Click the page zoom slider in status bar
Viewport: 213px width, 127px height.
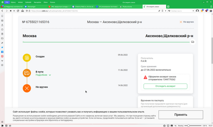(193, 125)
